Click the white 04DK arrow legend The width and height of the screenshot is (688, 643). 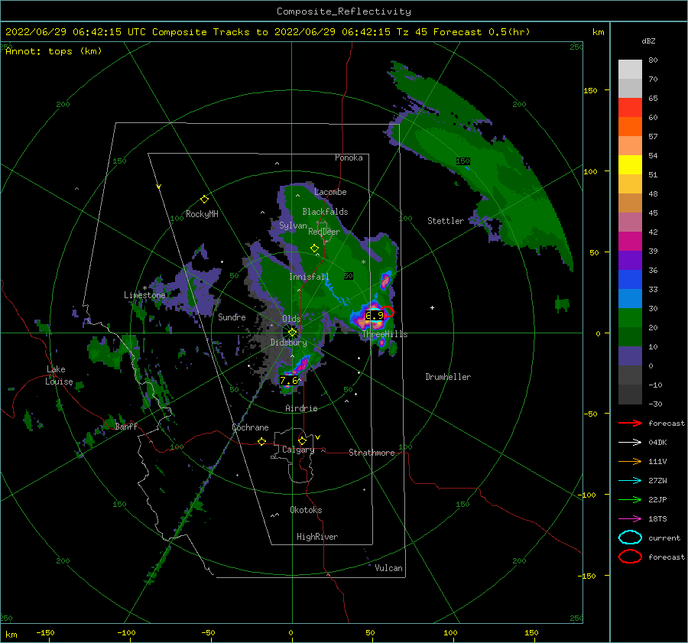630,443
